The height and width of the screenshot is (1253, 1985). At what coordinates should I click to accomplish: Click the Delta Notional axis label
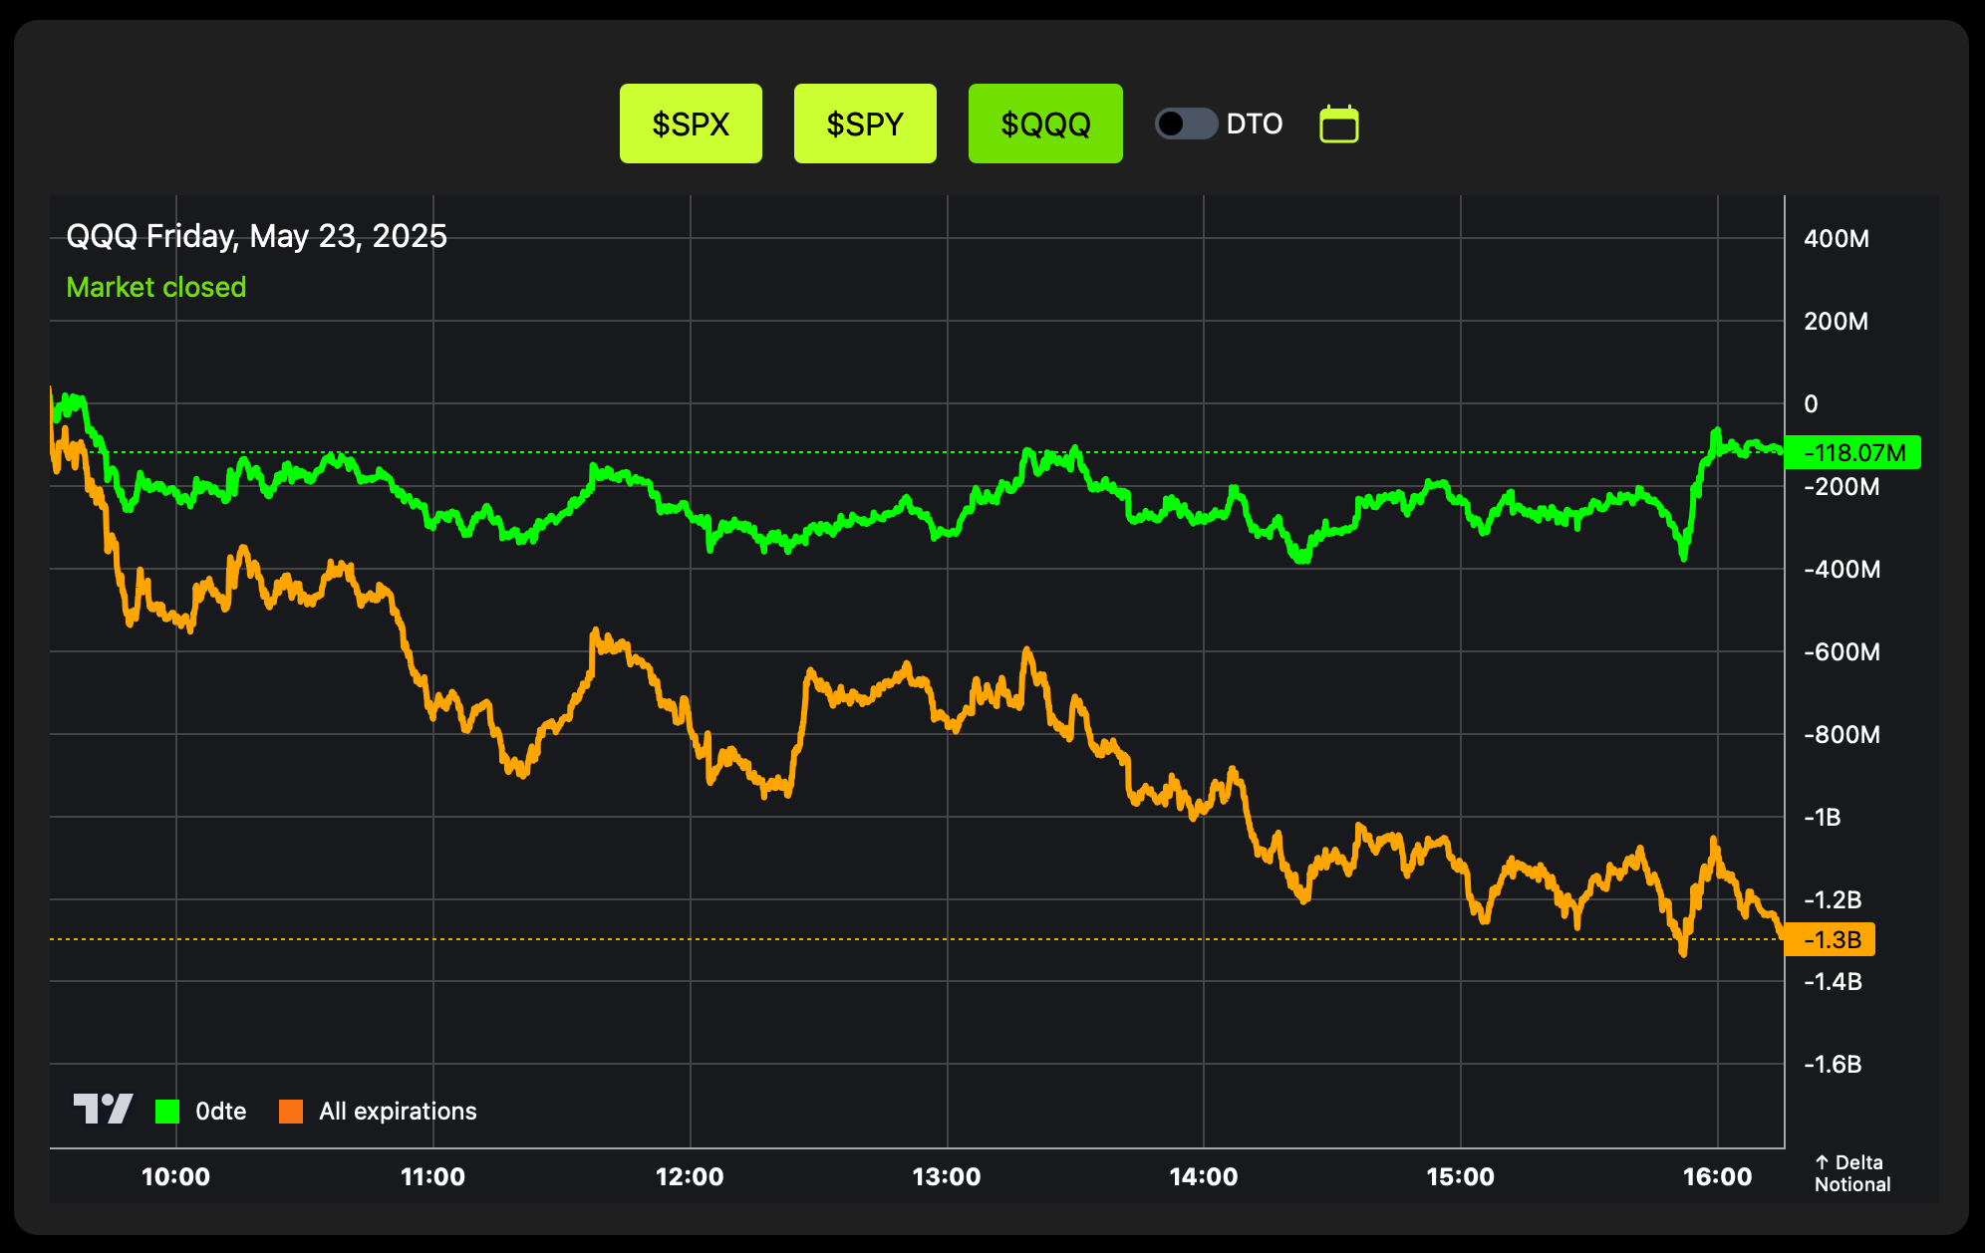(1852, 1173)
